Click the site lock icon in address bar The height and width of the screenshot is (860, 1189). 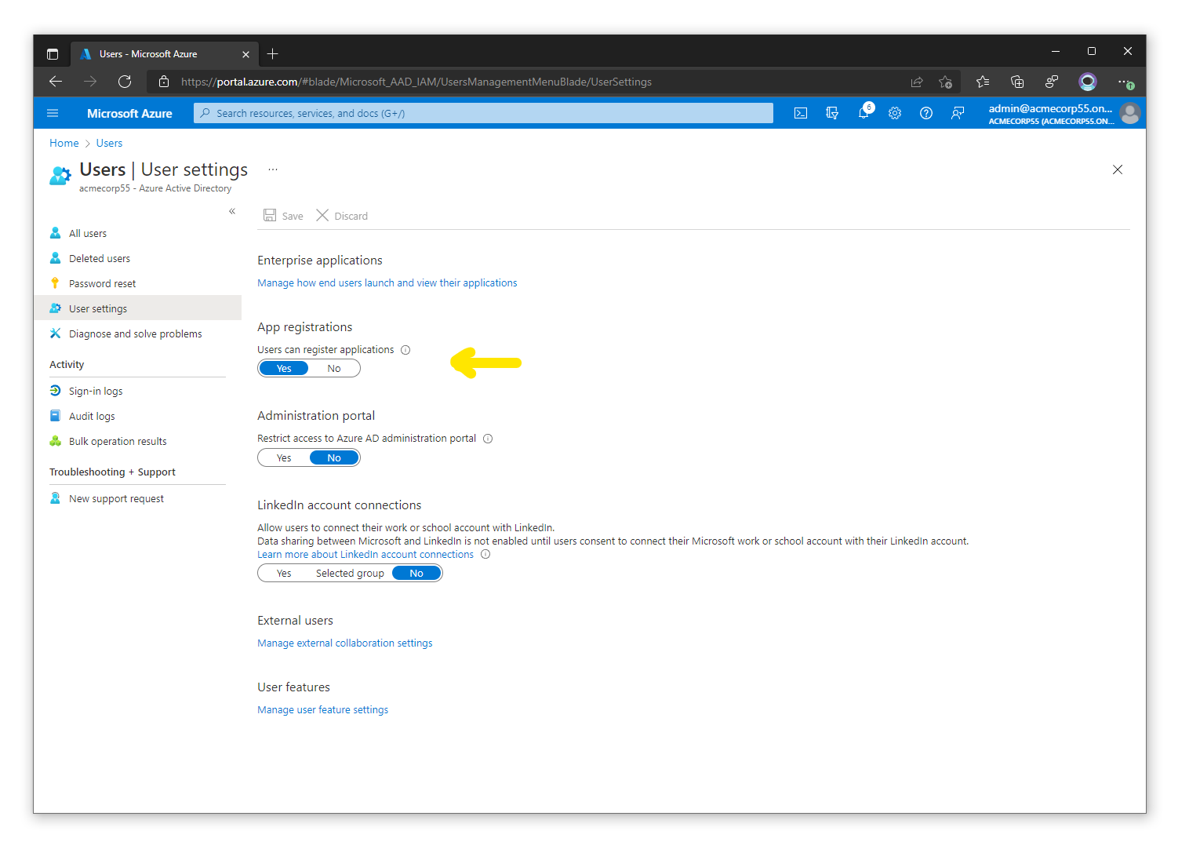pyautogui.click(x=164, y=82)
